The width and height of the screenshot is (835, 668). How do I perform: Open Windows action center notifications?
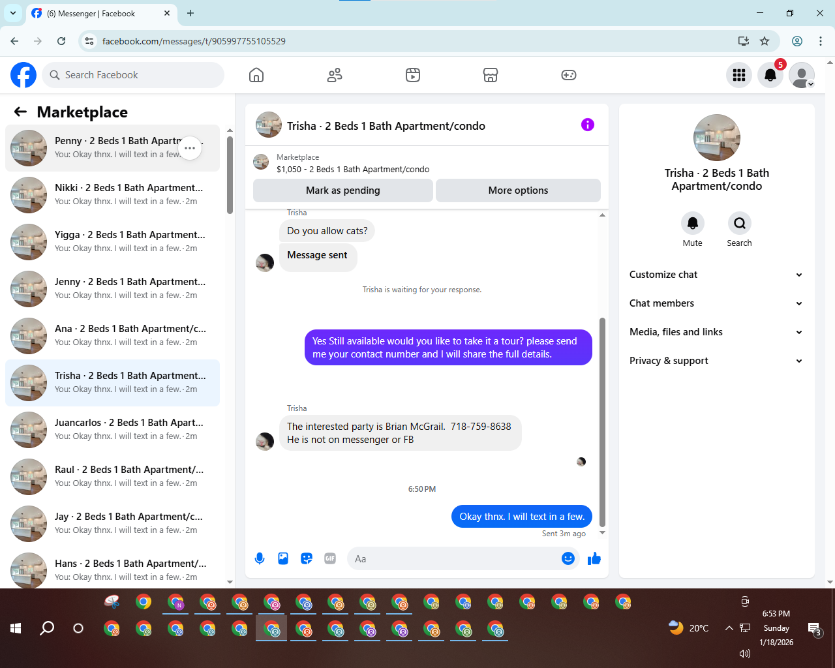(815, 629)
